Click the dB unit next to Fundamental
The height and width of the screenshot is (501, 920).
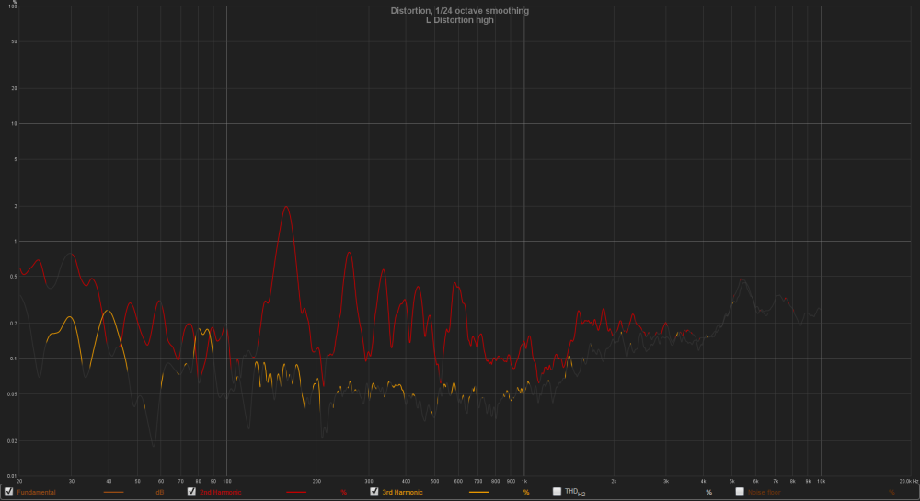click(159, 492)
